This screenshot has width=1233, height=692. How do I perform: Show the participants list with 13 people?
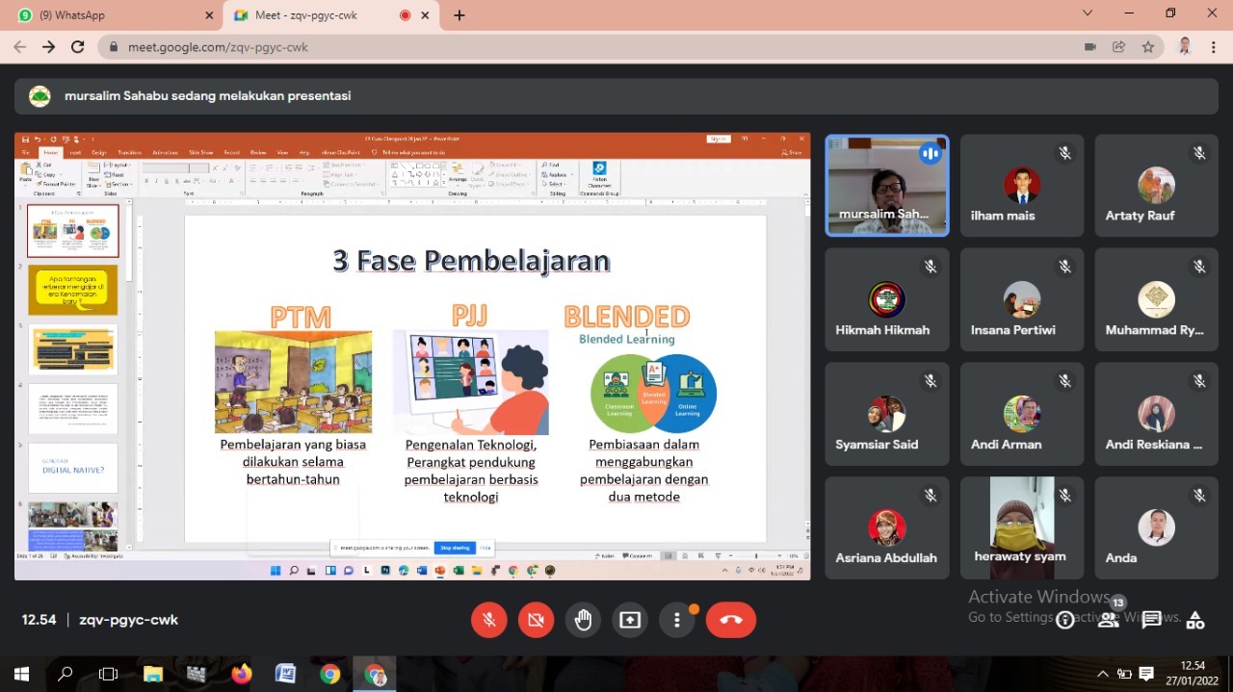tap(1109, 620)
